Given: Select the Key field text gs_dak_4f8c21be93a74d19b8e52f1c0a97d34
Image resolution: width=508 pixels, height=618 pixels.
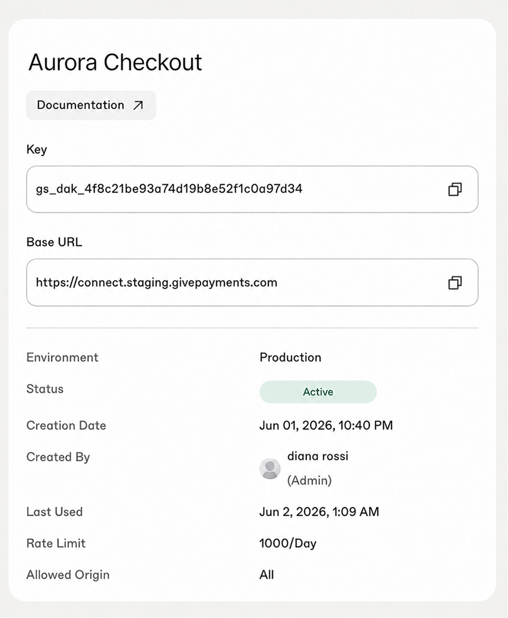Looking at the screenshot, I should (169, 189).
